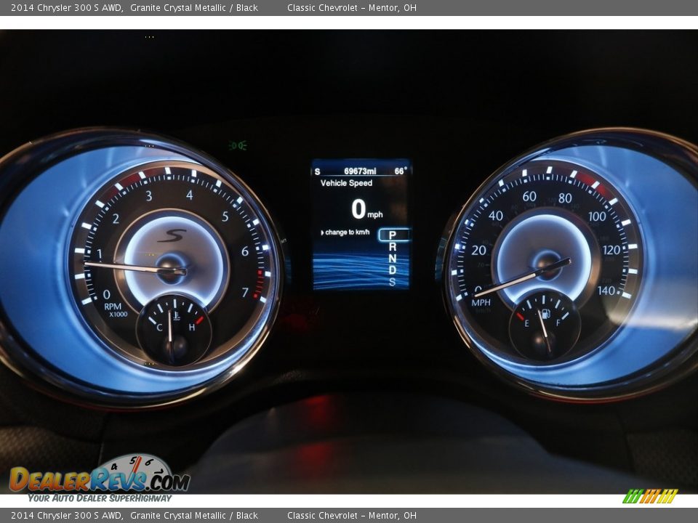Screen dimensions: 698x523
Task: Click the F mark on fuel gauge
Action: (558, 323)
